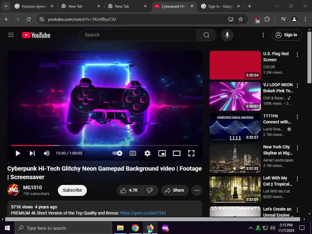Open Windows Start menu
Viewport: 312px width, 234px height.
(x=7, y=228)
